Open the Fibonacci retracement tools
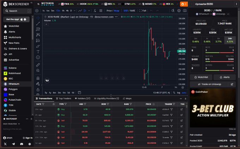Image resolution: width=240 pixels, height=149 pixels. pyautogui.click(x=38, y=29)
